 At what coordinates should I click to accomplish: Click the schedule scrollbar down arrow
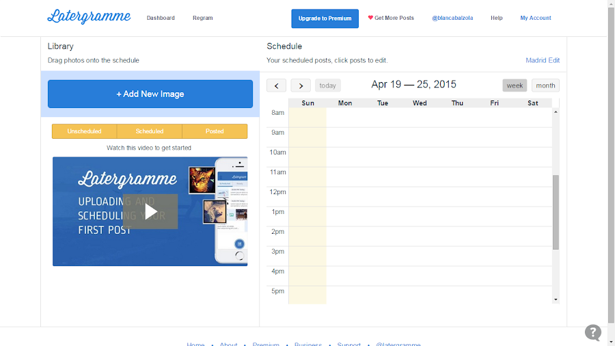tap(556, 300)
